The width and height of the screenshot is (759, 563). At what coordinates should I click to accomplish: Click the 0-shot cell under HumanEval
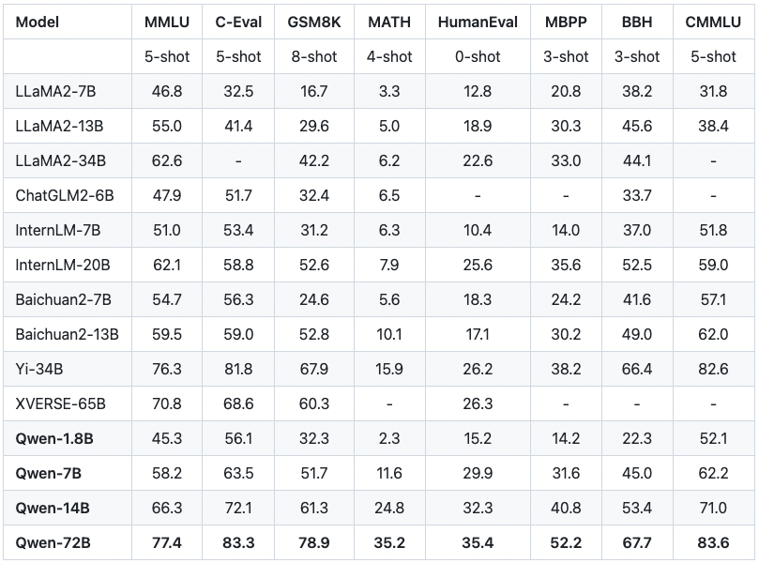pyautogui.click(x=478, y=56)
